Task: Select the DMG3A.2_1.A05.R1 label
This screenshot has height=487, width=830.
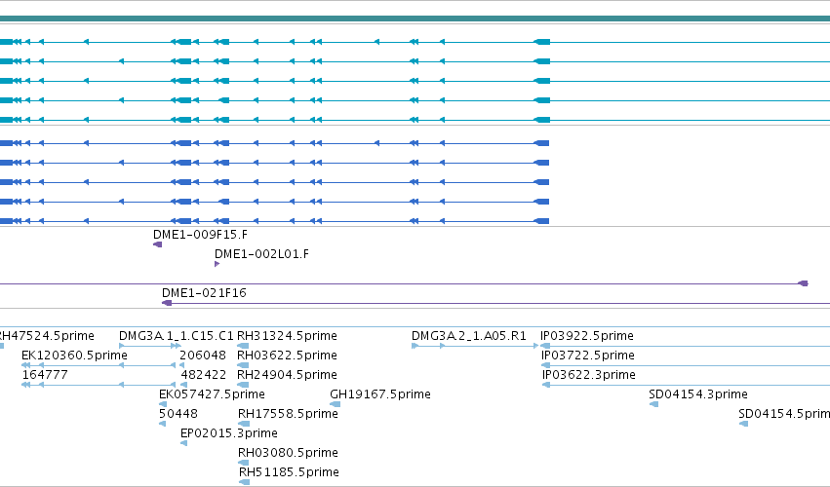Action: (x=469, y=336)
